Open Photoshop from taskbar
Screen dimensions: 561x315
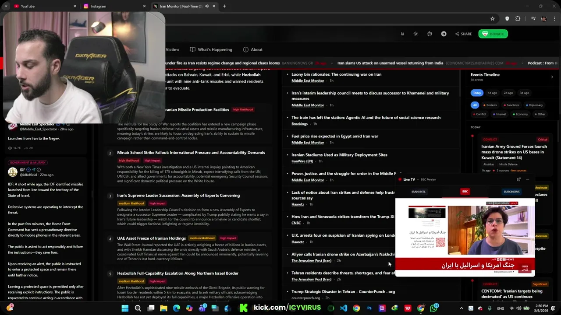[369, 308]
